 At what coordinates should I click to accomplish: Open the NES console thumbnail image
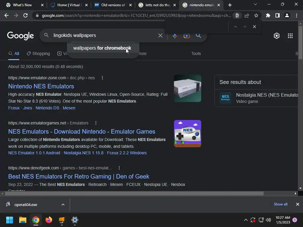(187, 88)
